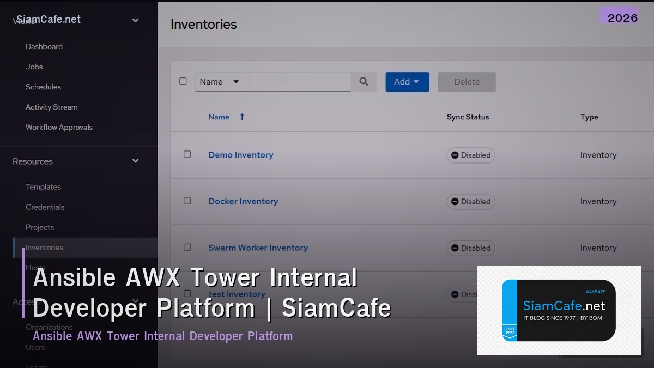
Task: Collapse the SiamCafe.net header chevron
Action: (135, 20)
